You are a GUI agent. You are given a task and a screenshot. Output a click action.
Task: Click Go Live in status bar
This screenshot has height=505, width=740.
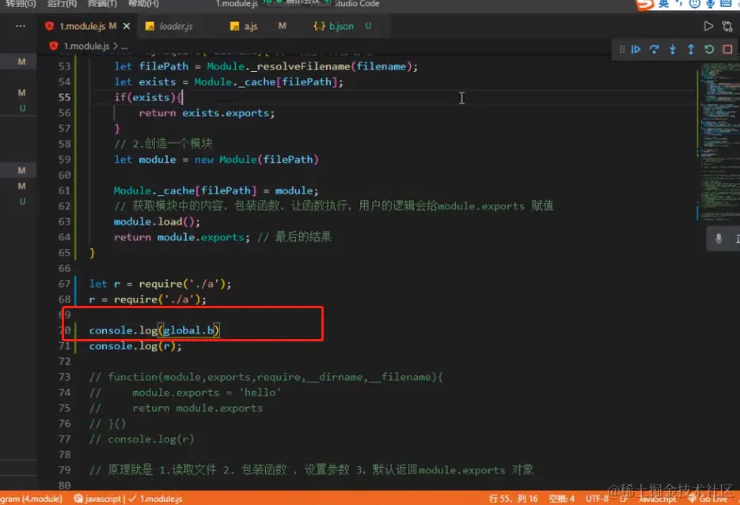[708, 499]
